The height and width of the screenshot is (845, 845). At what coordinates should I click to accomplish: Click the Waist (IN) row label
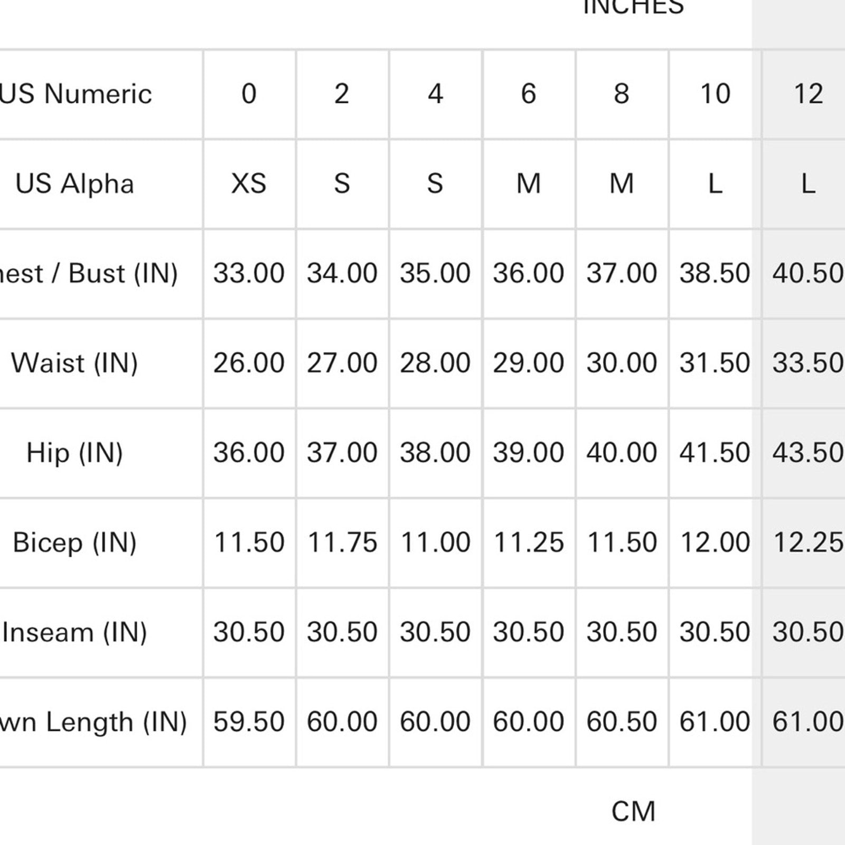74,363
